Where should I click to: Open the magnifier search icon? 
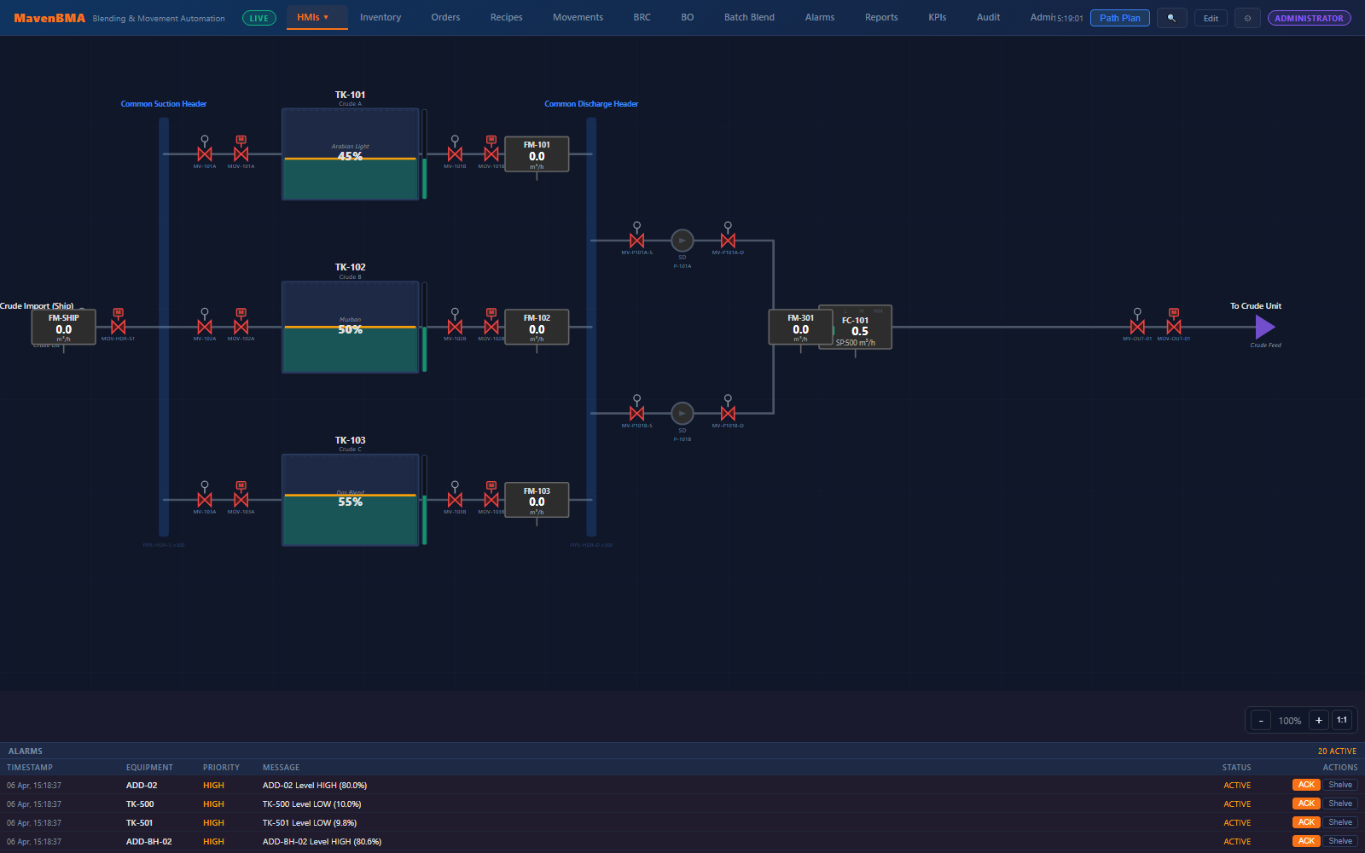click(x=1171, y=18)
